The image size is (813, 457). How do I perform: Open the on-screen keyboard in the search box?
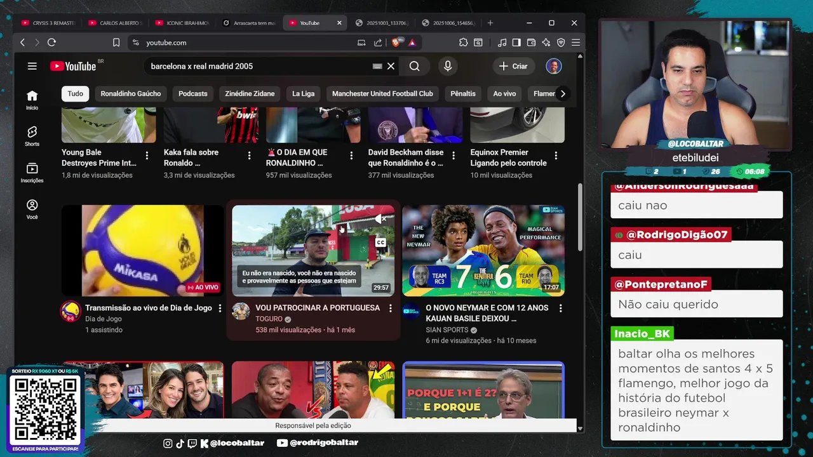pos(377,66)
